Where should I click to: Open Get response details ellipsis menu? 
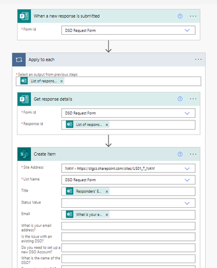[x=193, y=99]
